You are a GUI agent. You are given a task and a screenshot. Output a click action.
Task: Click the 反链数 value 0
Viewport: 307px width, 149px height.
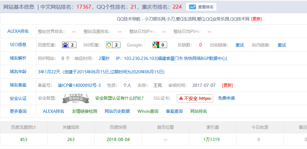[201, 45]
